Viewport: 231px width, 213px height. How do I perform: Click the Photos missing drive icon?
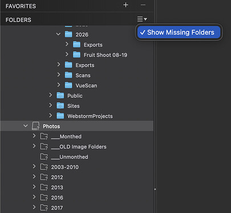point(35,126)
